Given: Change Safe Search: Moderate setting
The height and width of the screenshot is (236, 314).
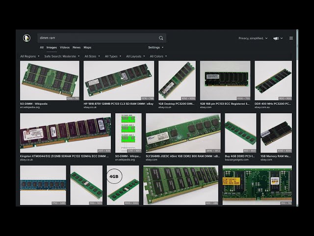Looking at the screenshot, I should 62,56.
